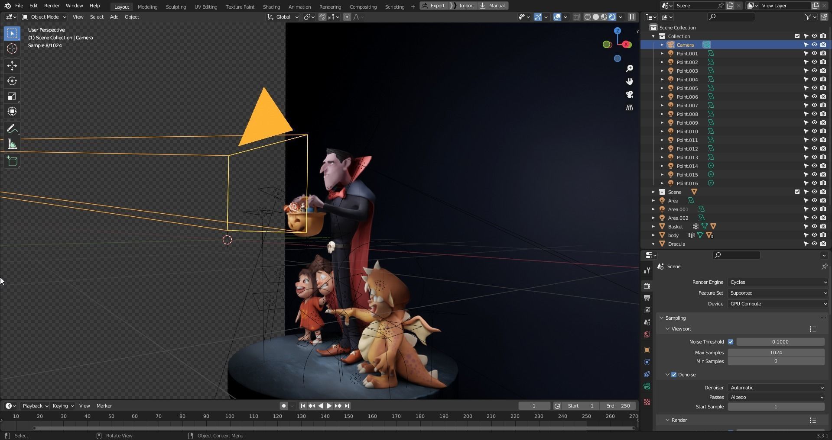Open the Tool properties tab
Viewport: 832px width, 440px height.
(x=647, y=270)
